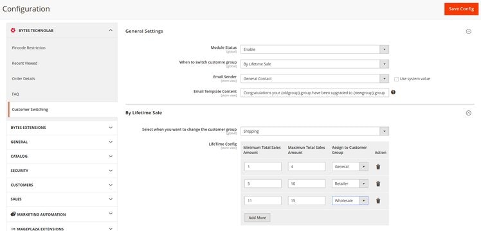Toggle Use system value checkbox
The height and width of the screenshot is (231, 481).
pos(396,79)
